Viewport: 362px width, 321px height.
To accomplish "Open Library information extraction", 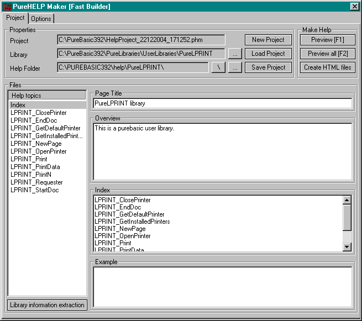I will [x=48, y=305].
